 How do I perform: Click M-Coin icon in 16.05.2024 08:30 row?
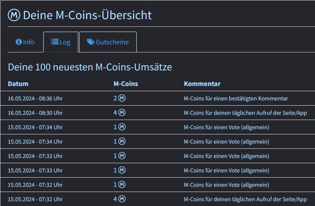(x=122, y=113)
